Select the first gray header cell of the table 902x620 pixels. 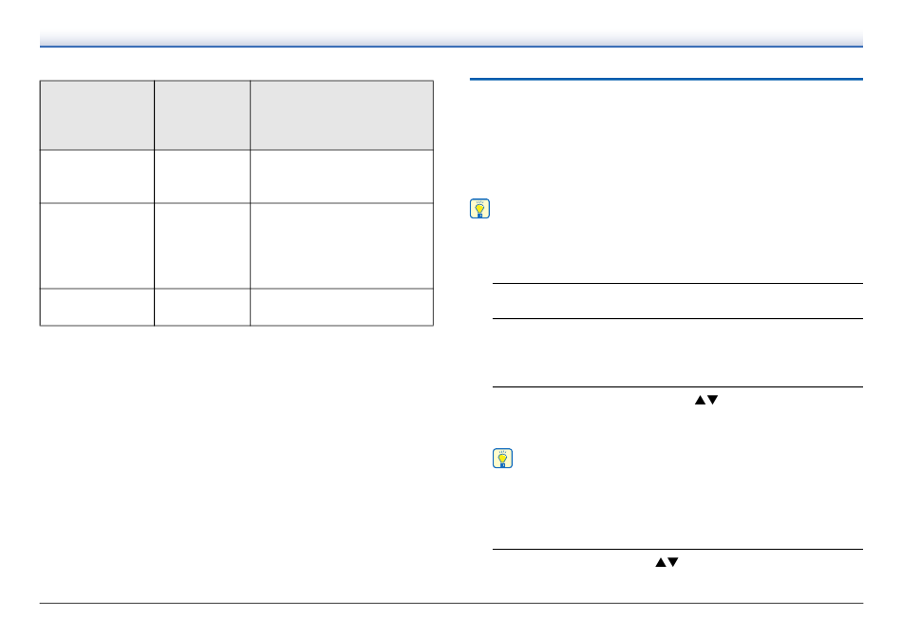97,116
